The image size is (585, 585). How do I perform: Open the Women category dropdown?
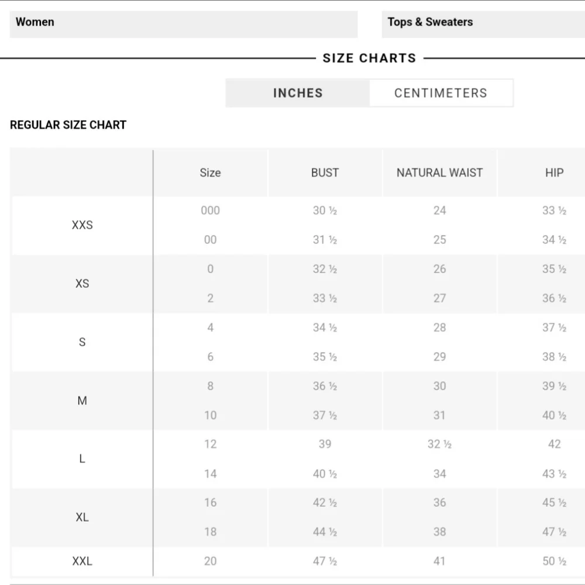tap(184, 24)
